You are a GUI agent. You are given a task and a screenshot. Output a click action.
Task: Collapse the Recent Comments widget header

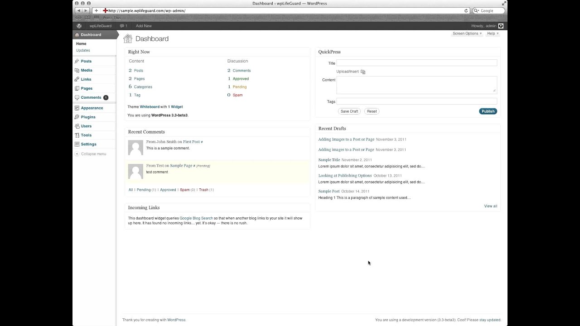(217, 132)
